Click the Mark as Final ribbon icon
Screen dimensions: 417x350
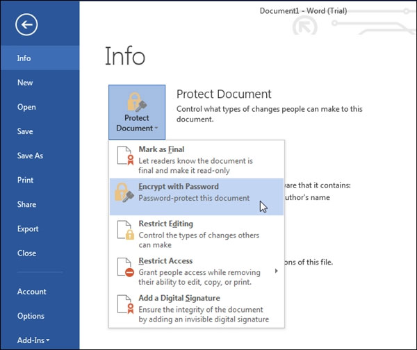tap(124, 159)
